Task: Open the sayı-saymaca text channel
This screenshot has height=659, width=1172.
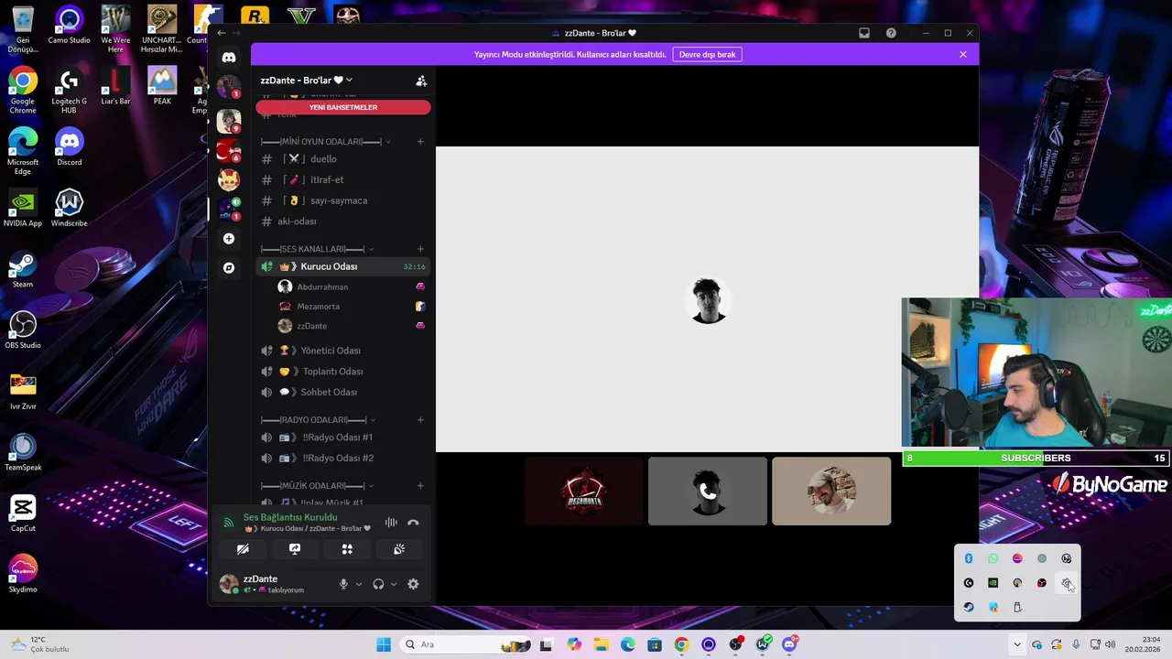Action: pos(343,200)
